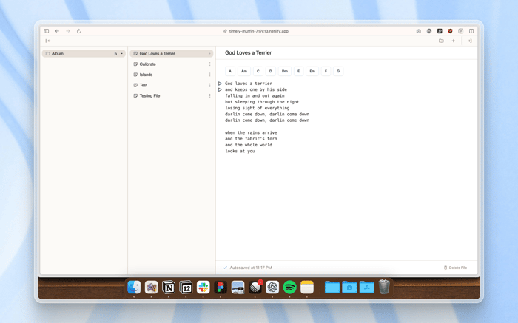
Task: Select the Testing File entry
Action: (172, 95)
